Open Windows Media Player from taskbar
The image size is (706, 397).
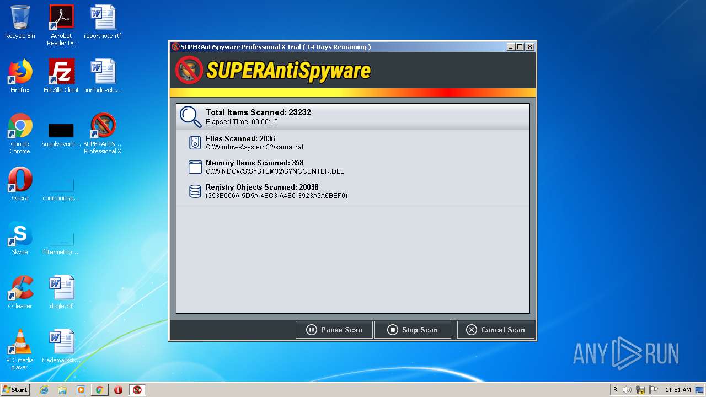81,390
